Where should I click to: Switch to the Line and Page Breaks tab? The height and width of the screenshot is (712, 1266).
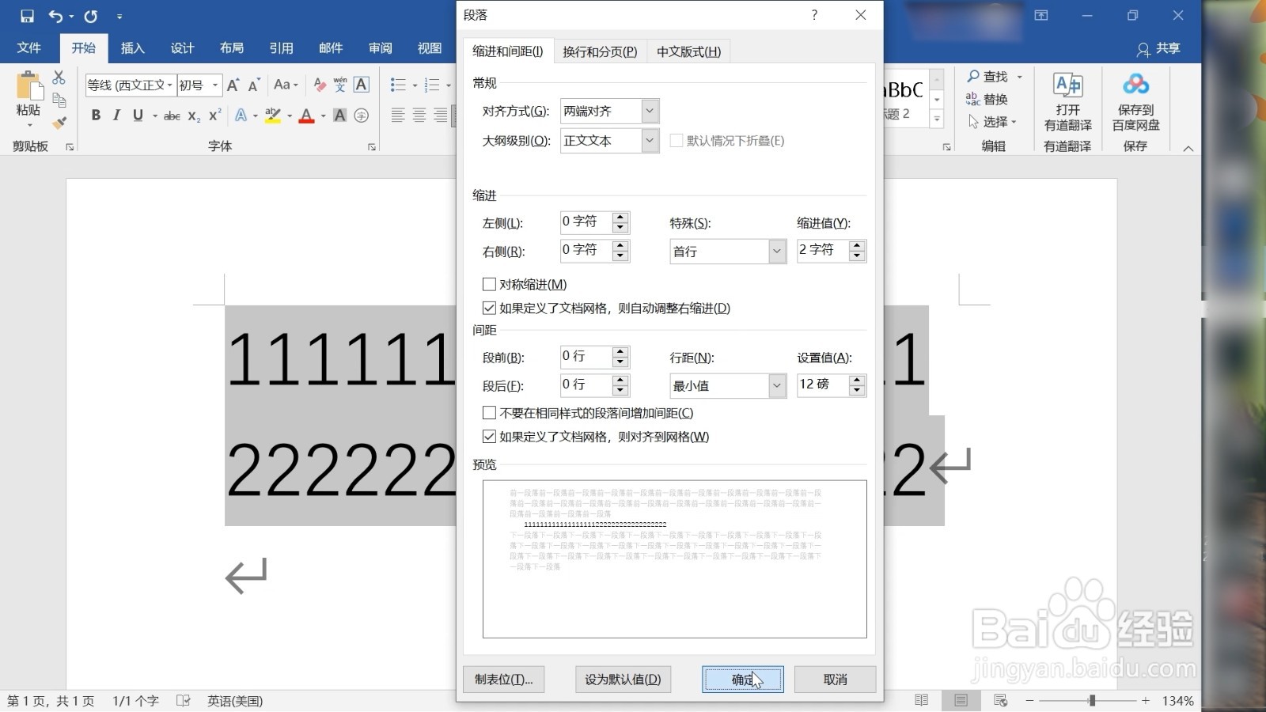pyautogui.click(x=600, y=51)
